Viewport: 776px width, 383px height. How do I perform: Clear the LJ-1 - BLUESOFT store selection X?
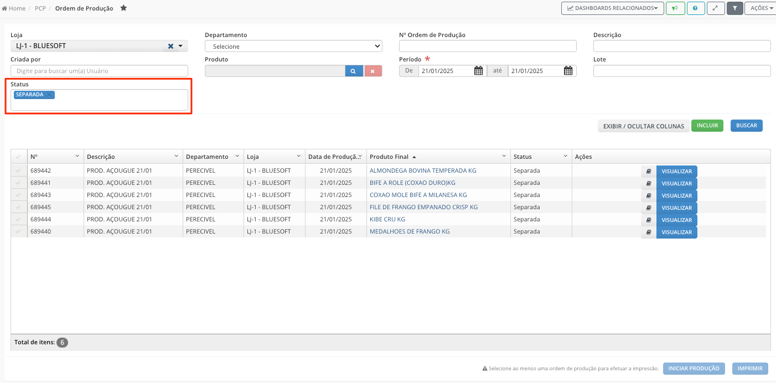click(171, 46)
